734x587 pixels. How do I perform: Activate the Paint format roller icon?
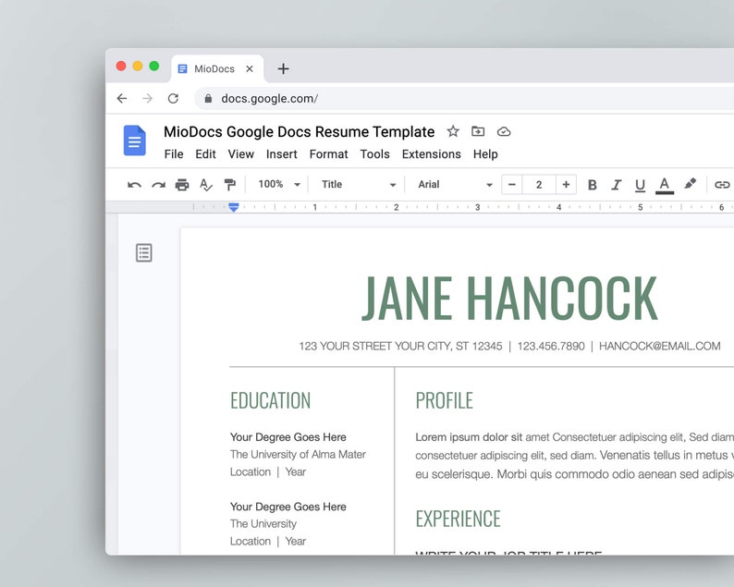(230, 185)
